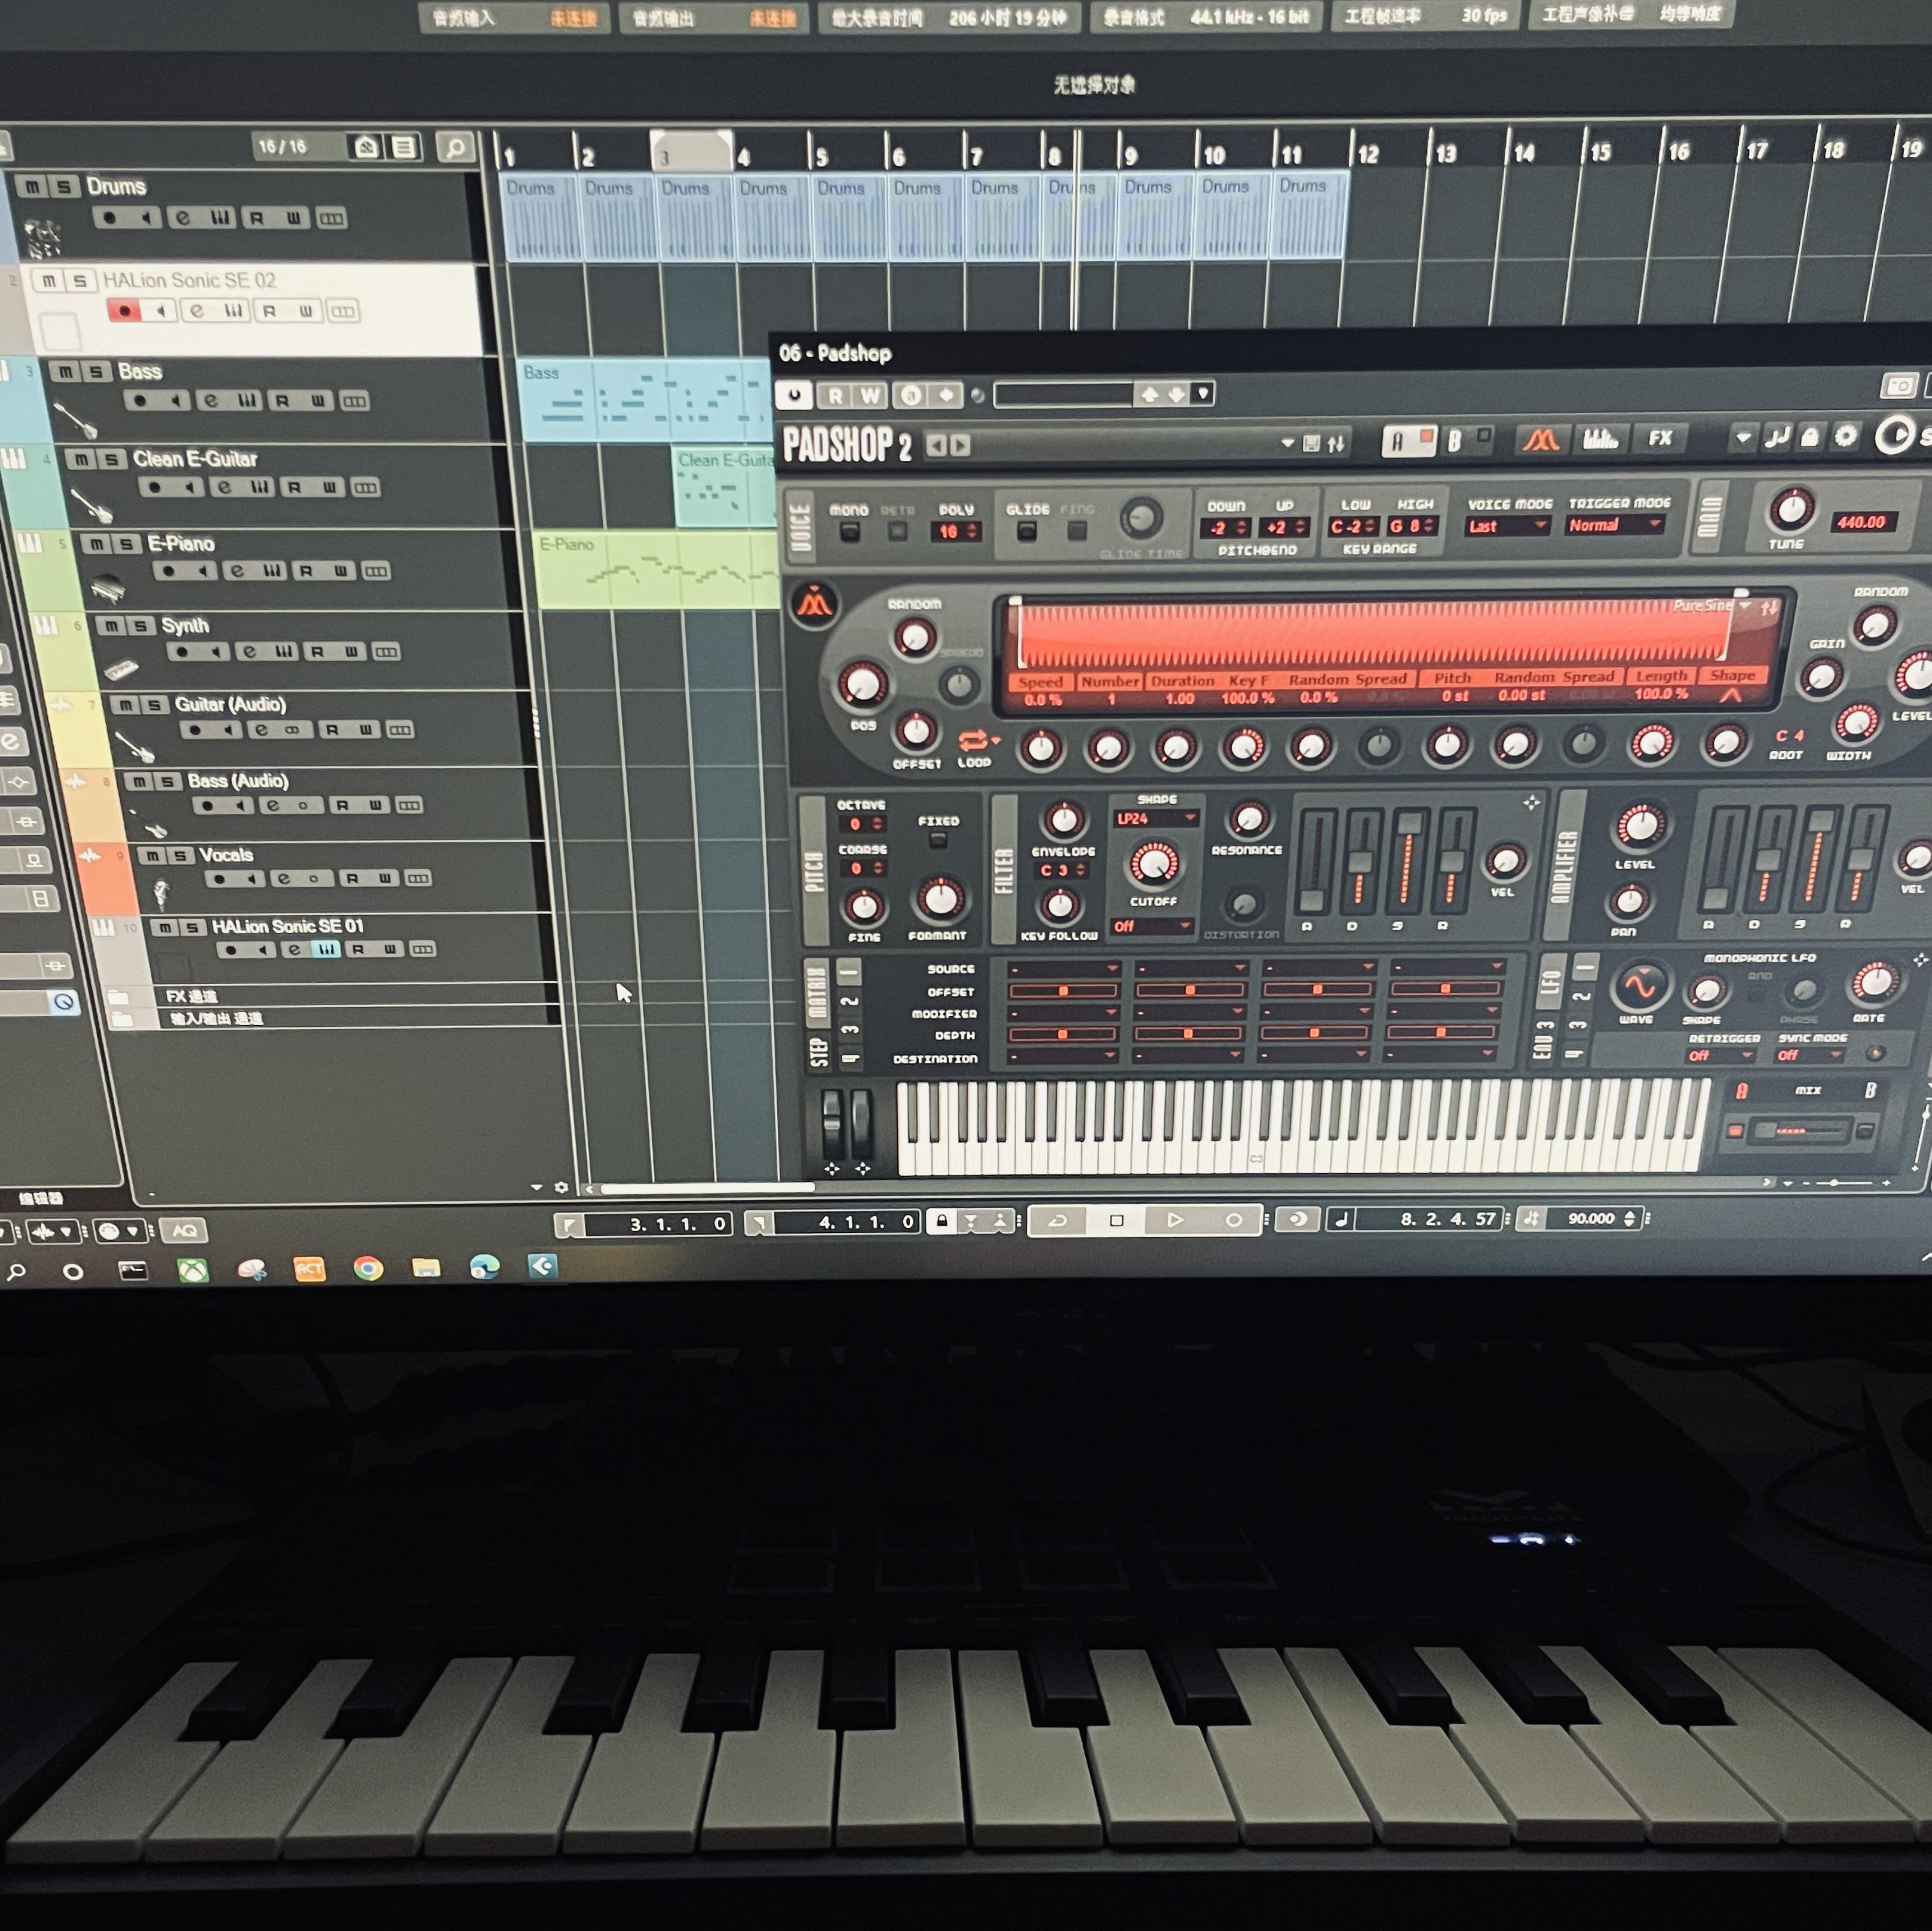Toggle Glide in Padshop voice section
The image size is (1932, 1931).
pyautogui.click(x=1027, y=532)
